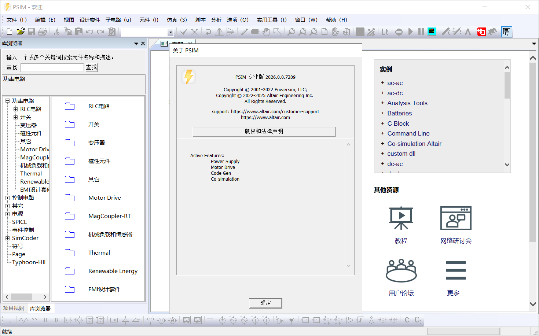Screen dimensions: 539x336
Task: Expand the Batteries examples entry
Action: 382,113
